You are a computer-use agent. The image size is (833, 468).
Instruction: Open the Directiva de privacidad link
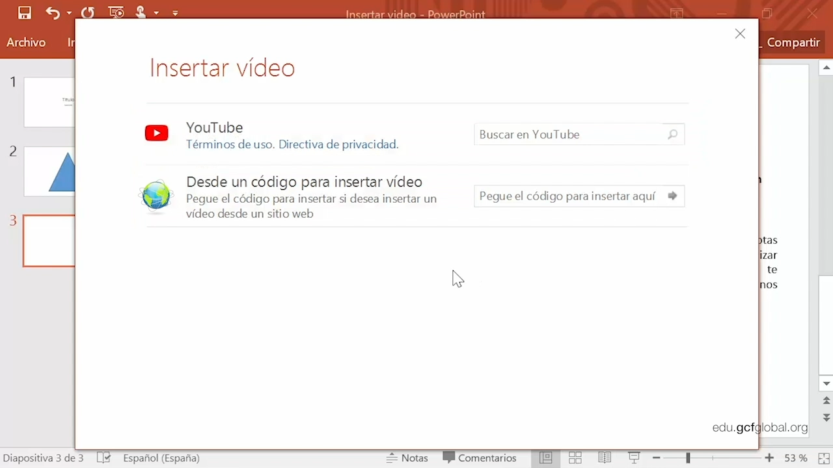tap(338, 144)
